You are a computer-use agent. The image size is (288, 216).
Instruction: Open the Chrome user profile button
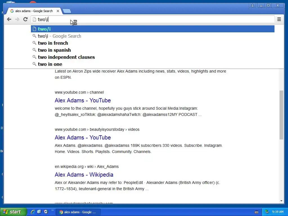pyautogui.click(x=253, y=6)
